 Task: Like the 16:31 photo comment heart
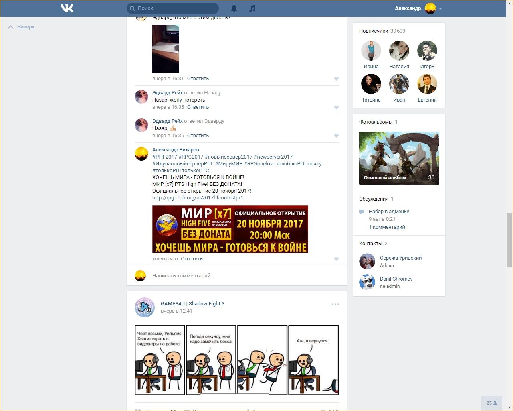click(336, 79)
